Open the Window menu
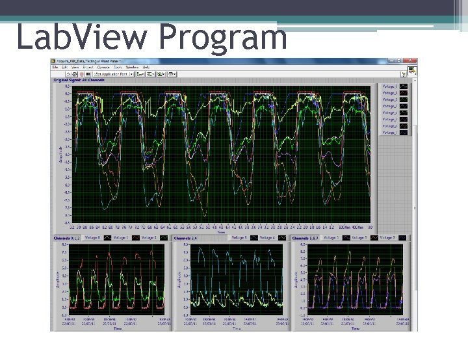 (x=132, y=67)
